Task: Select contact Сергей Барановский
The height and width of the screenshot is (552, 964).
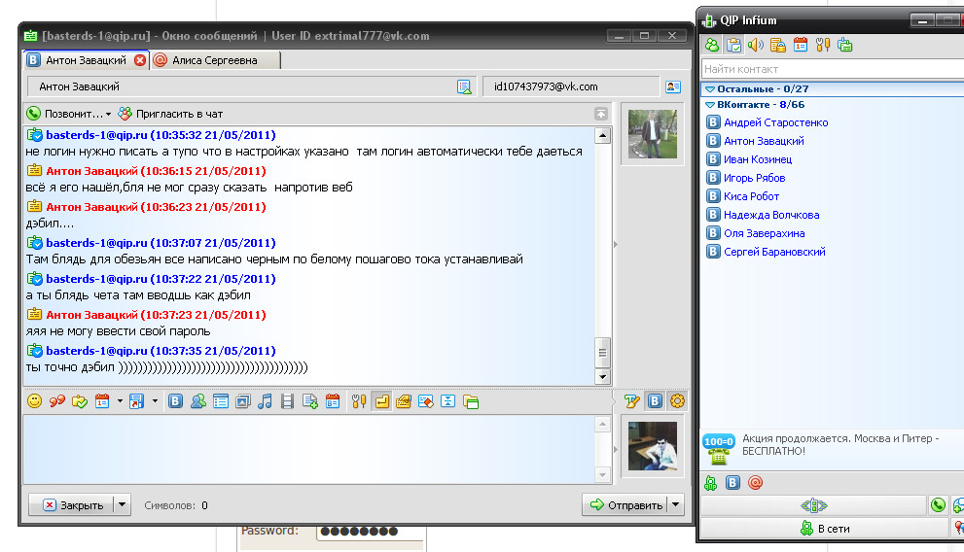Action: point(774,251)
